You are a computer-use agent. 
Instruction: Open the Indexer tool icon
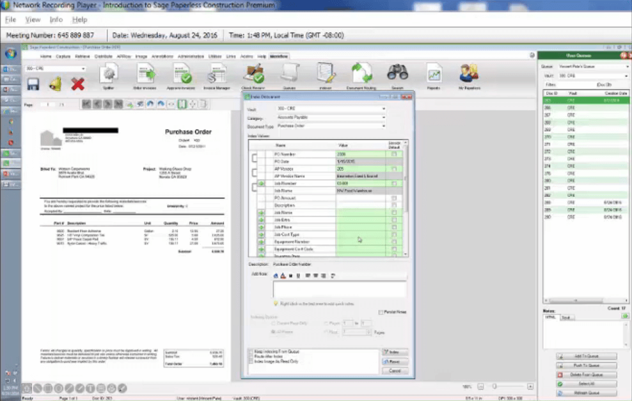pos(325,76)
